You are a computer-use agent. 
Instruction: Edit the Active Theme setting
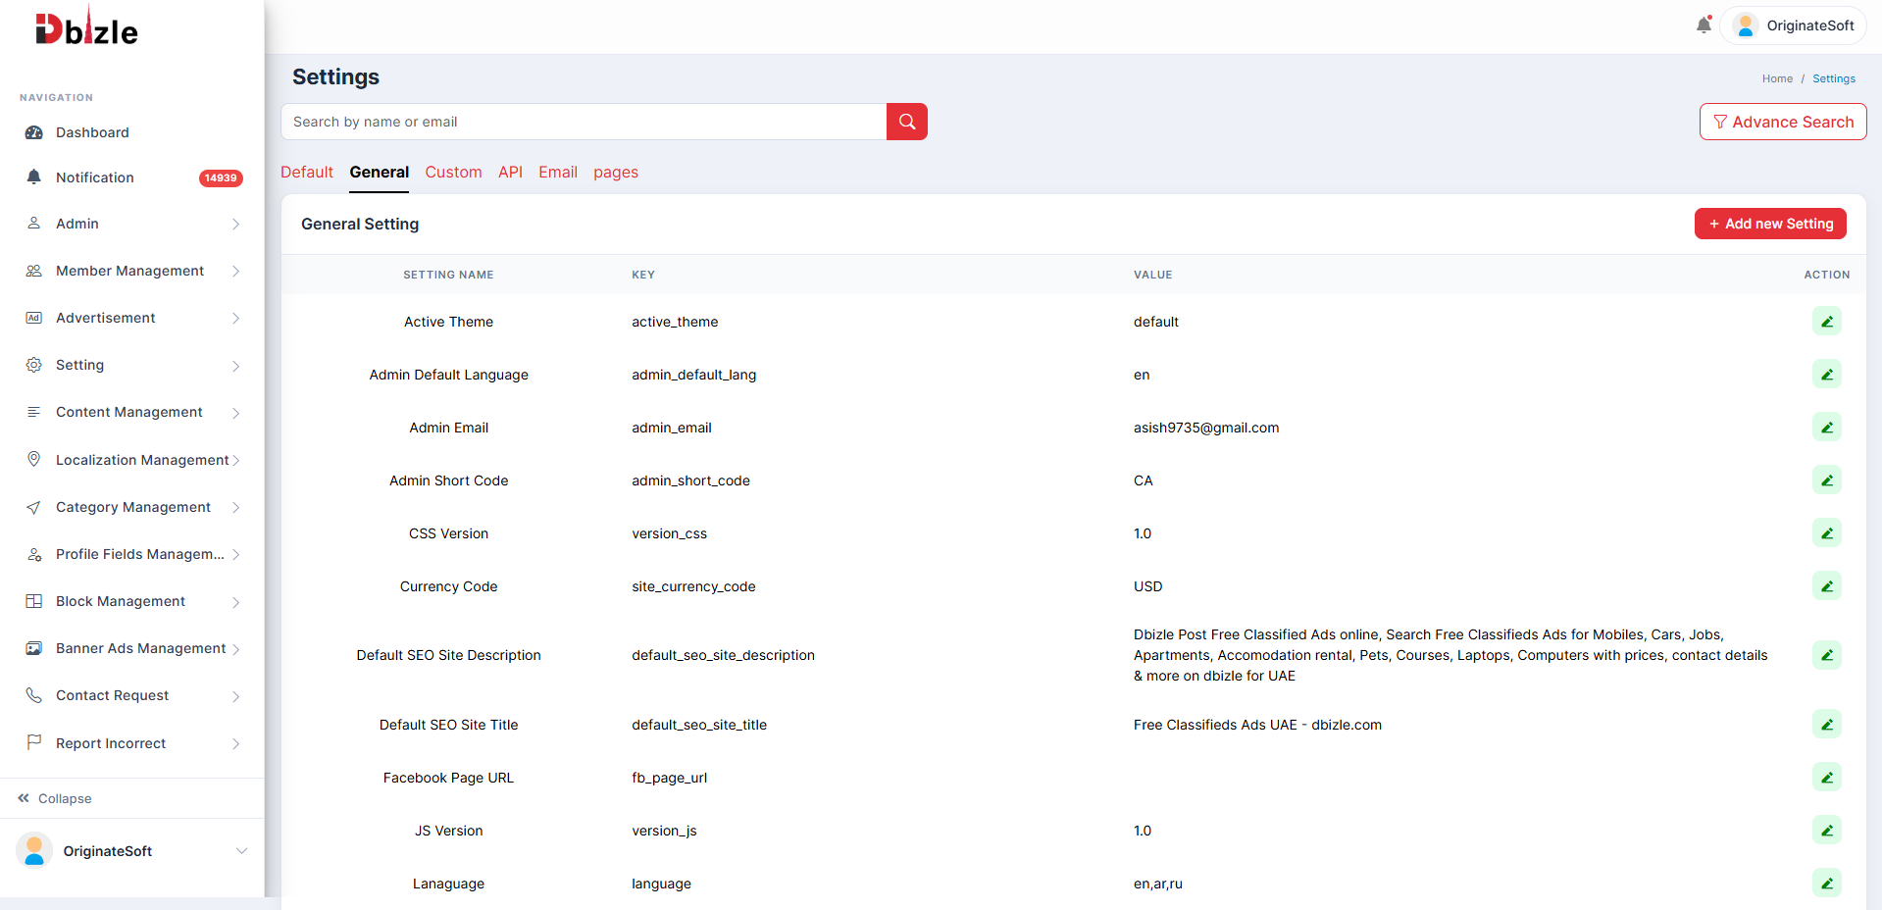pyautogui.click(x=1826, y=322)
